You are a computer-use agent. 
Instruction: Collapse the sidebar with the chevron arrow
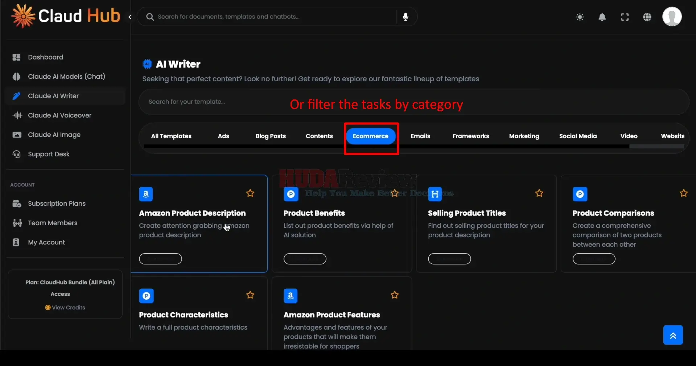coord(130,17)
